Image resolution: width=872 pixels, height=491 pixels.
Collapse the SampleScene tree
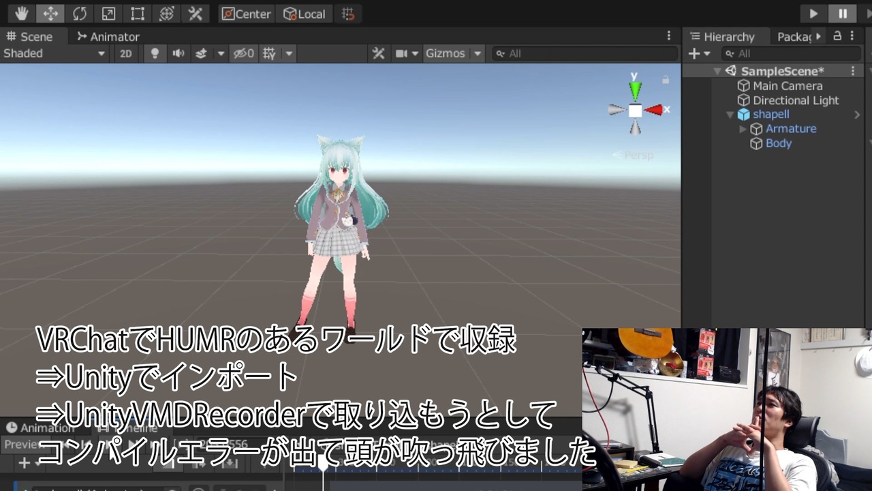pyautogui.click(x=717, y=71)
